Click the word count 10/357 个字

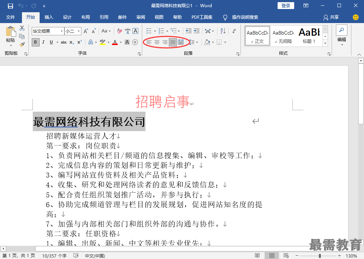pos(54,256)
